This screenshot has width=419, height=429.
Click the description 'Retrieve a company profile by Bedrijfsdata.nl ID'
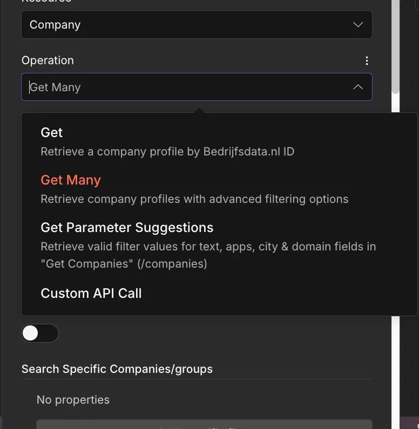click(x=167, y=152)
